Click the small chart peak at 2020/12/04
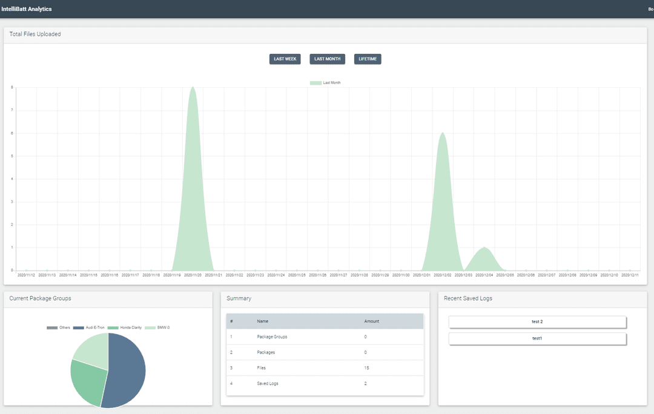 [x=484, y=248]
